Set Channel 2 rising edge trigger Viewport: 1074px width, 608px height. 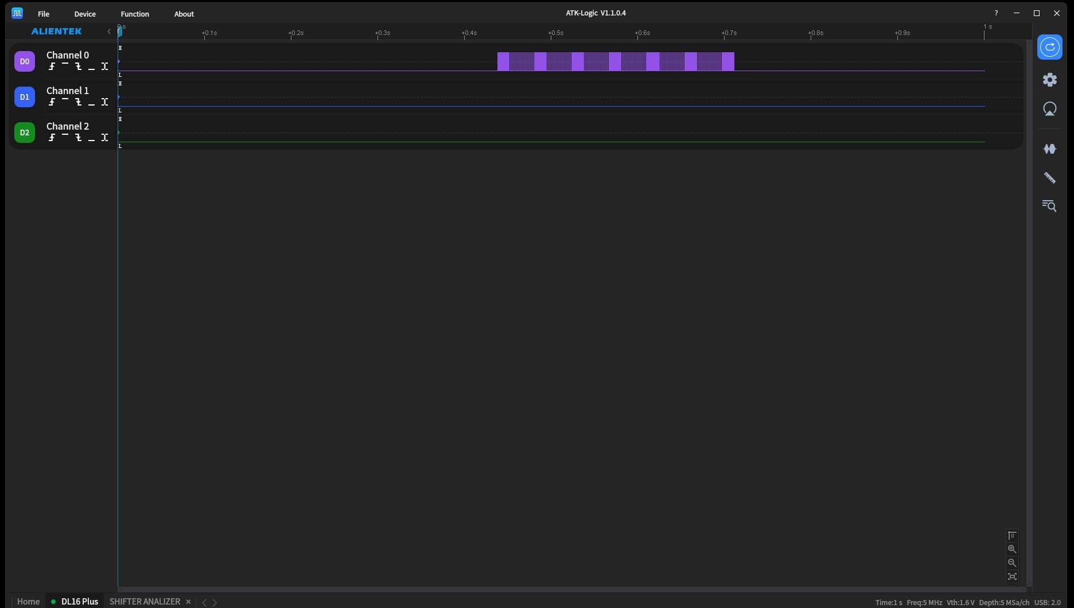click(52, 138)
